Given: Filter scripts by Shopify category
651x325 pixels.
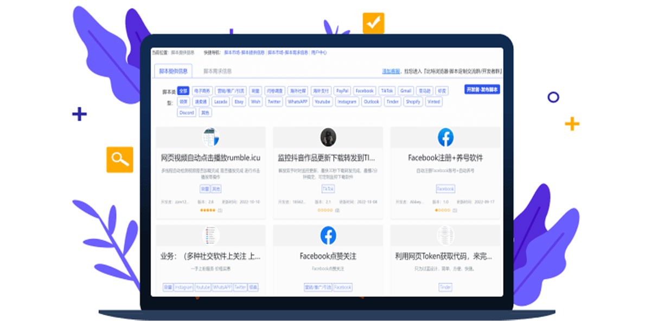Looking at the screenshot, I should 413,102.
